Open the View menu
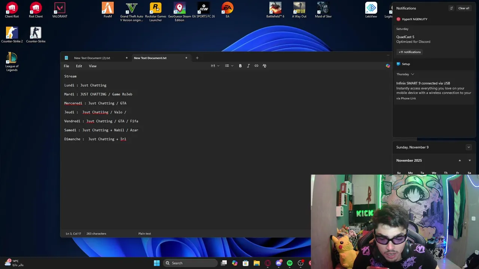Viewport: 479px width, 269px height. tap(92, 66)
